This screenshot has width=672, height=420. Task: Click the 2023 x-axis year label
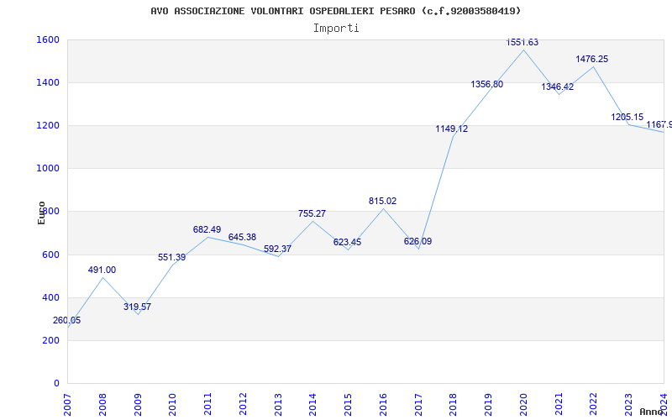(x=628, y=405)
